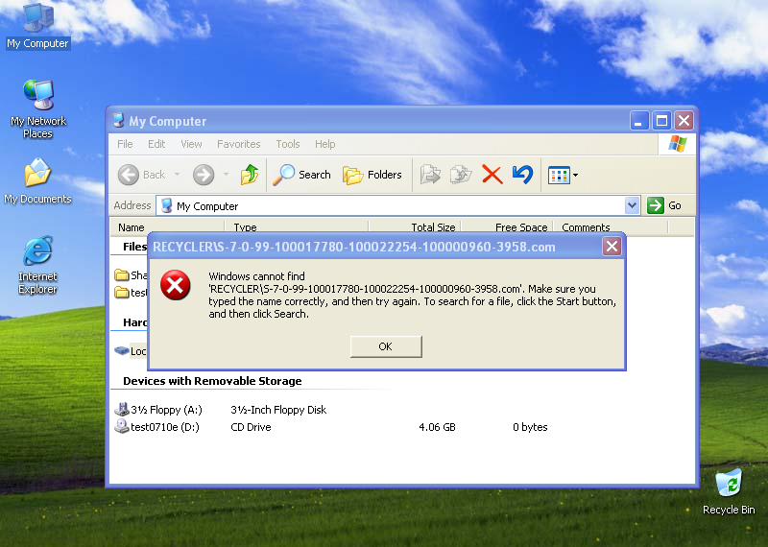This screenshot has width=768, height=547.
Task: Open the Favorites menu
Action: point(238,144)
